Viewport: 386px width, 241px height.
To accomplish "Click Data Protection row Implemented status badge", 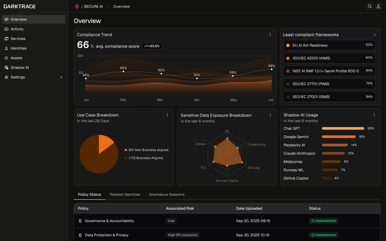I will (x=323, y=235).
